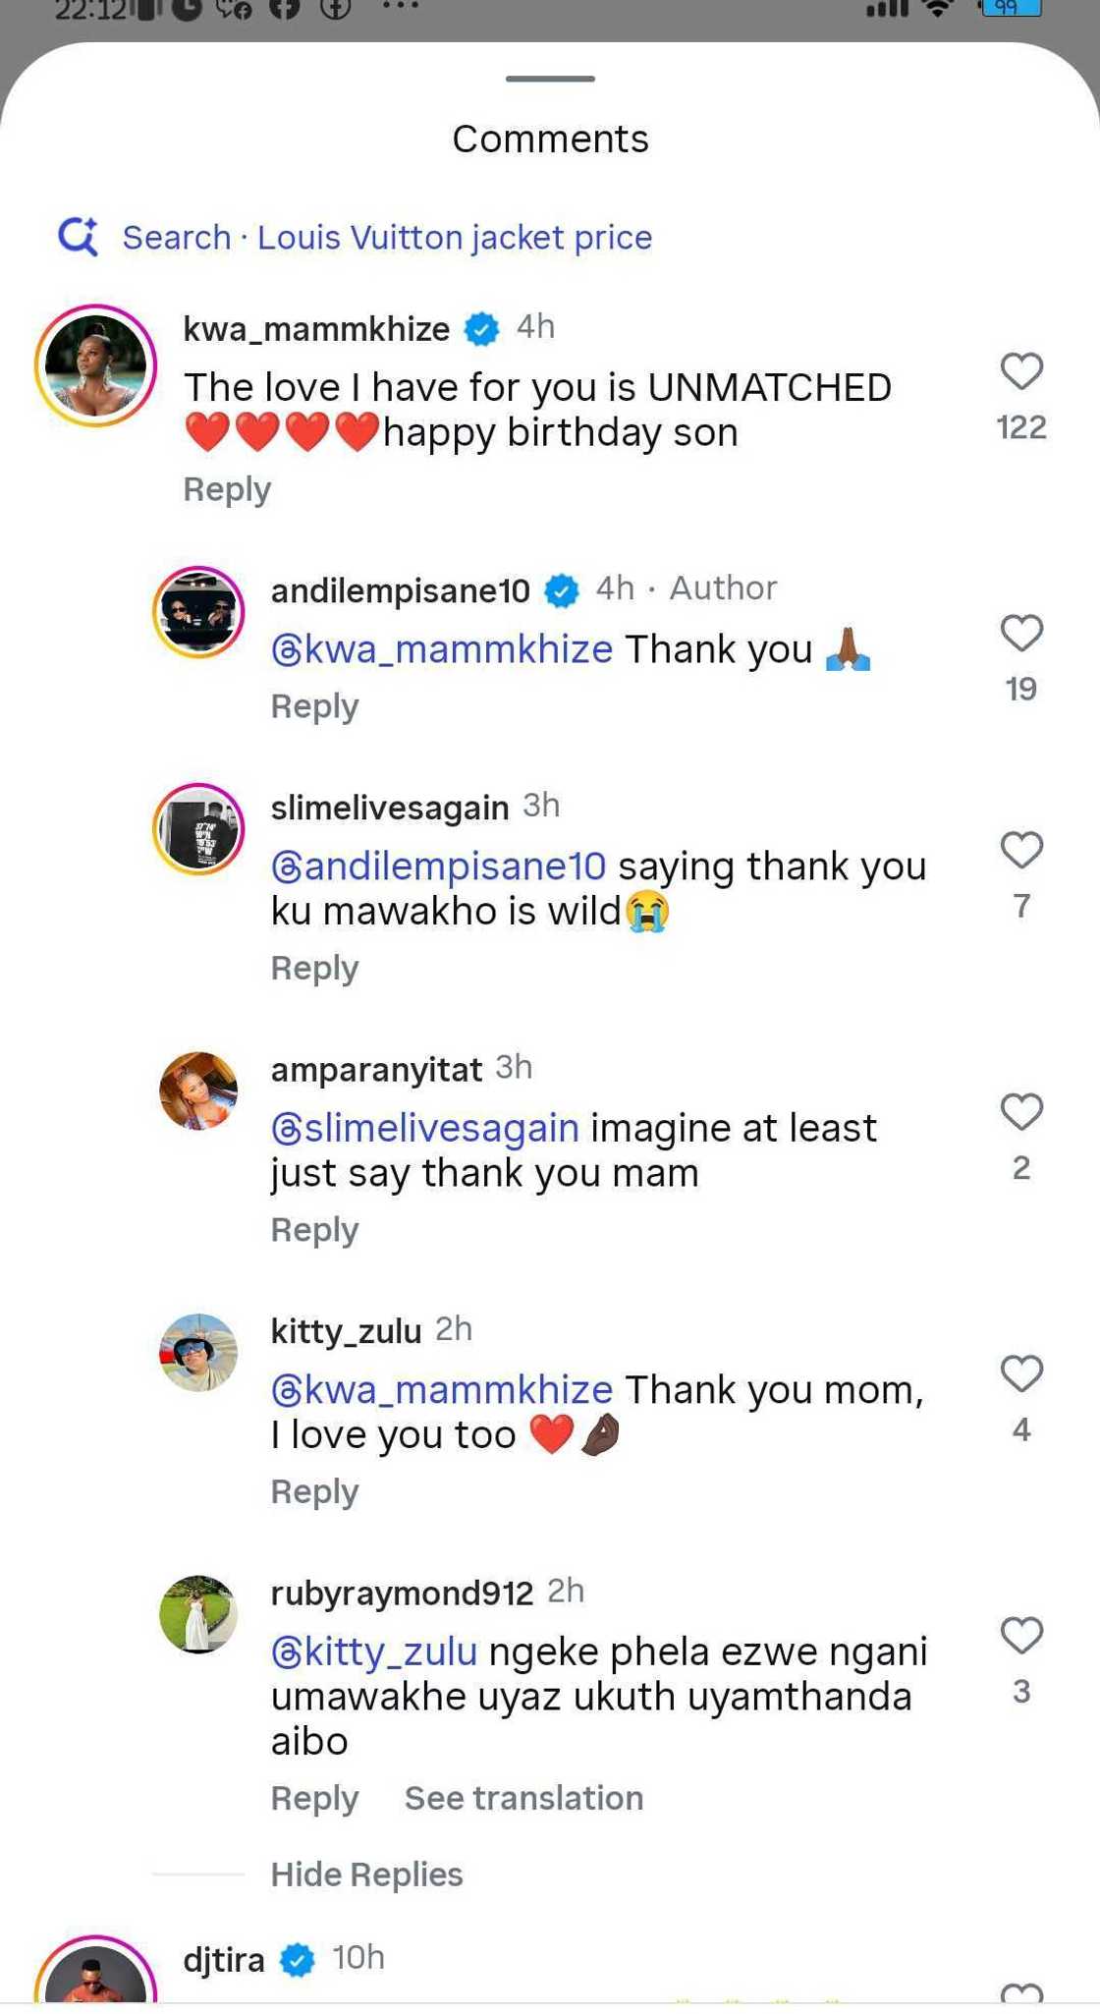
Task: Reply to kwa_mammkhize's comment
Action: [225, 488]
